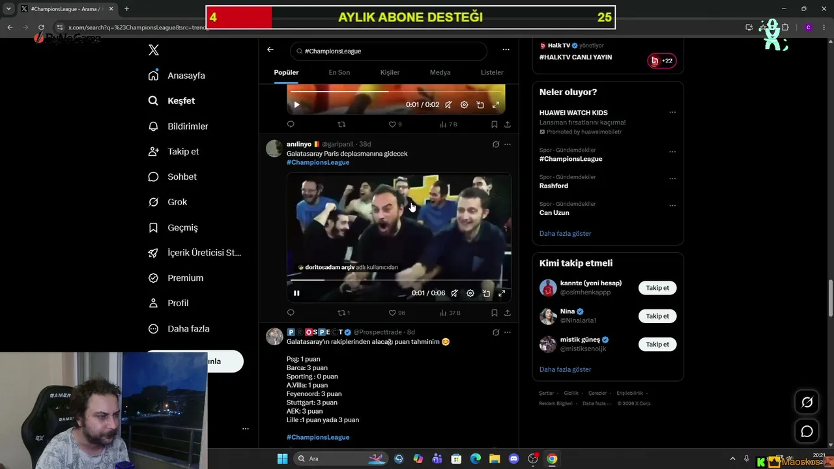Pause the Galatasaray Paris video
Image resolution: width=834 pixels, height=469 pixels.
click(296, 293)
